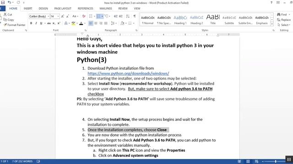Image resolution: width=293 pixels, height=164 pixels.
Task: Cut the selected text
Action: coord(8,15)
